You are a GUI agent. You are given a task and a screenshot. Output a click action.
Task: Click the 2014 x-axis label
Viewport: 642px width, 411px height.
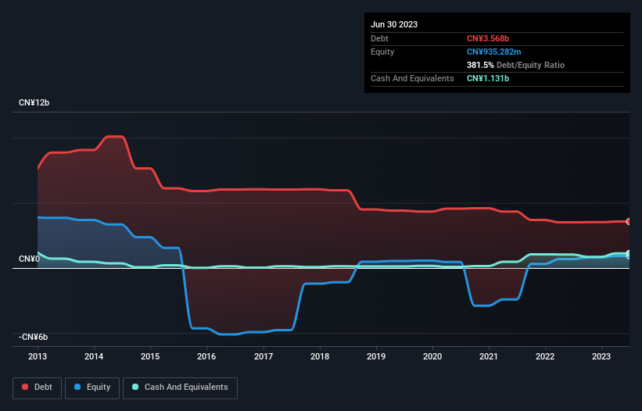tap(94, 356)
